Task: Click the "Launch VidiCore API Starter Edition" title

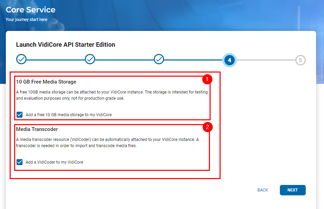Action: coord(65,45)
